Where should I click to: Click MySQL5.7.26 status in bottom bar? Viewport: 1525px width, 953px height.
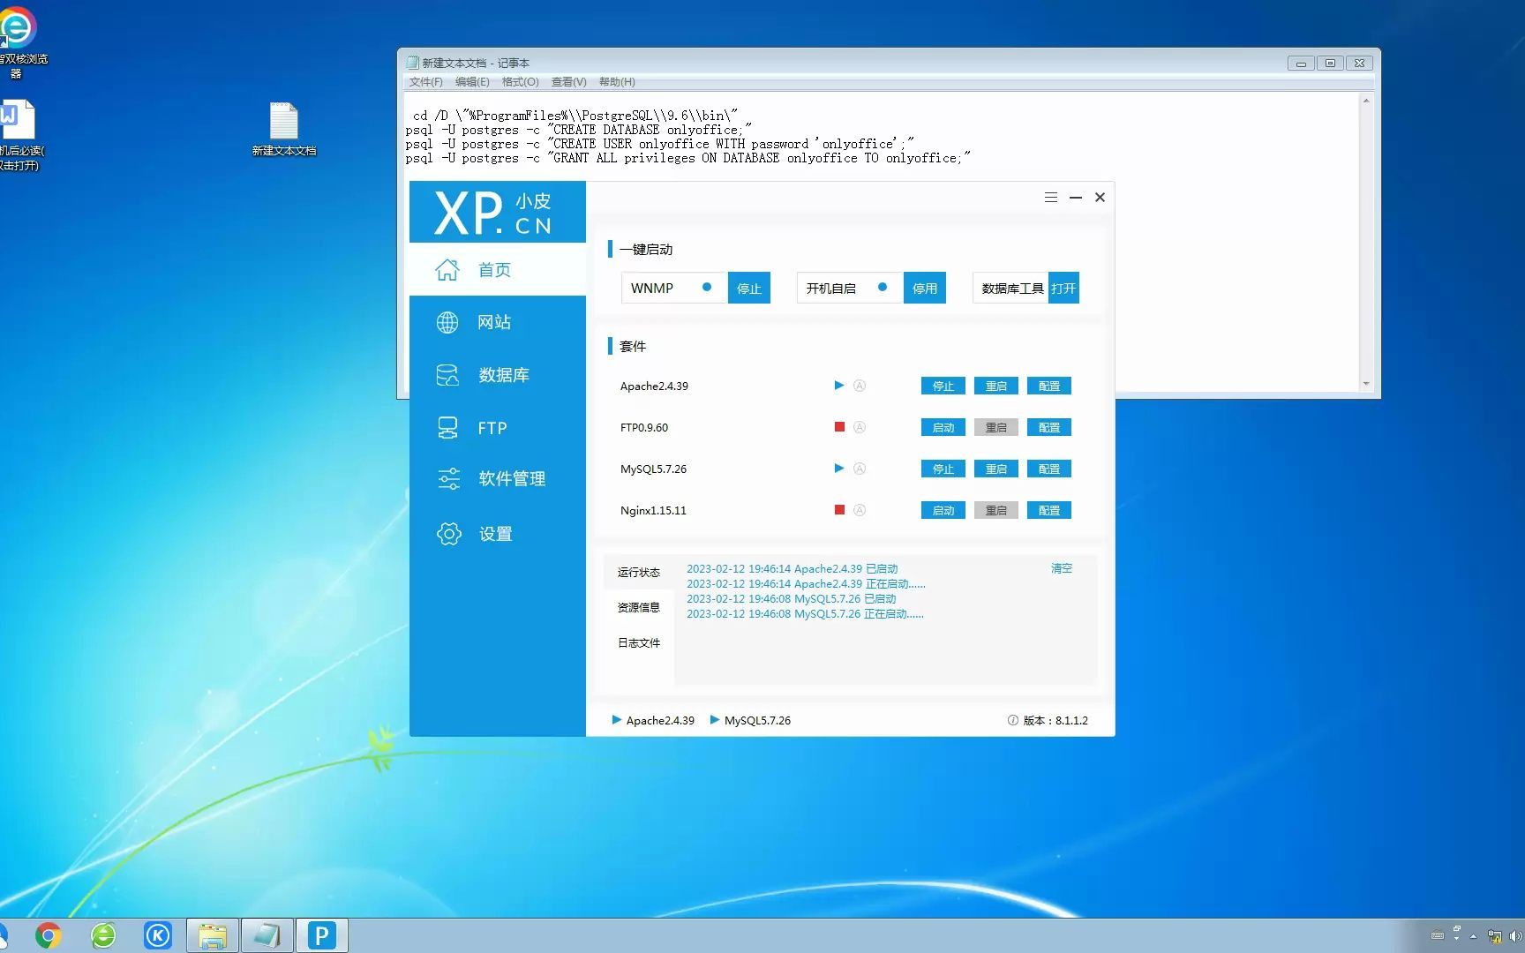click(x=750, y=720)
